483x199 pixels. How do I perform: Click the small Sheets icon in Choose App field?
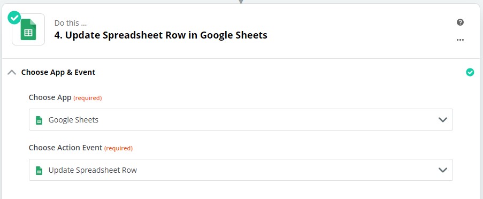(39, 120)
